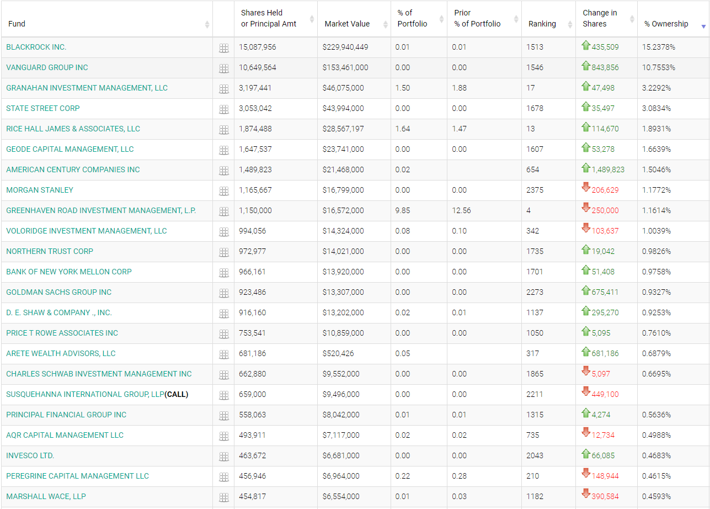Image resolution: width=710 pixels, height=509 pixels.
Task: Open grid icon for Rice Hall James
Action: tap(223, 130)
